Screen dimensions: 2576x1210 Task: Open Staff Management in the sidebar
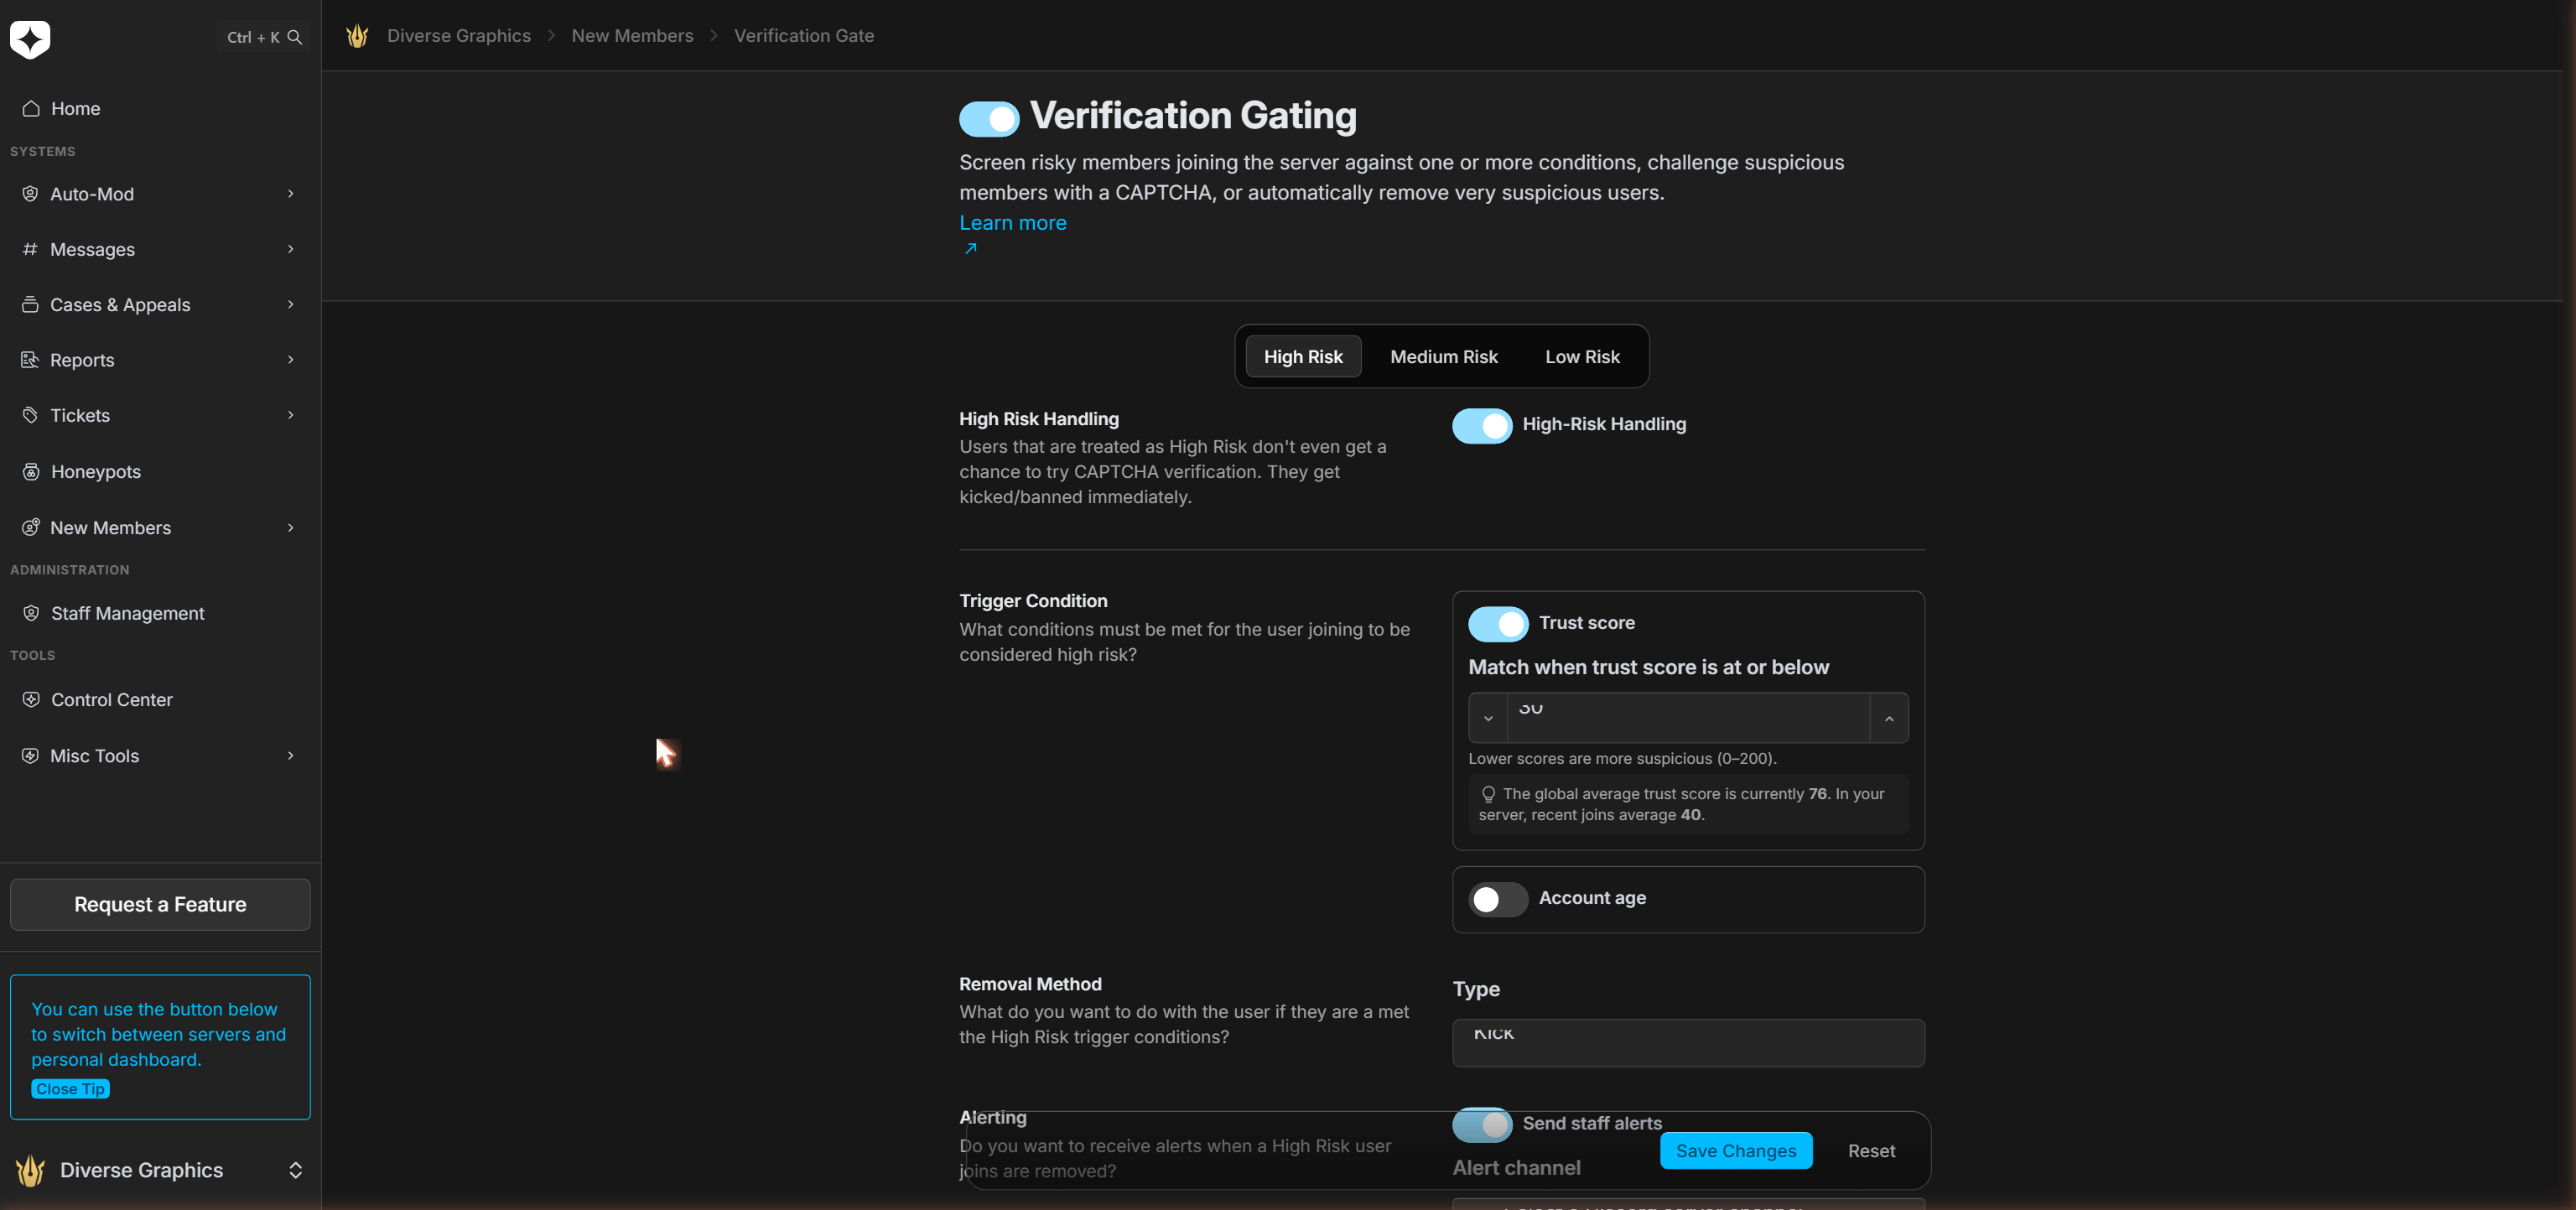click(x=160, y=613)
